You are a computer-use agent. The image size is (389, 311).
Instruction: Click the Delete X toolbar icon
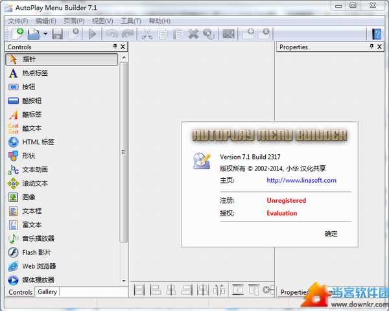tap(193, 34)
